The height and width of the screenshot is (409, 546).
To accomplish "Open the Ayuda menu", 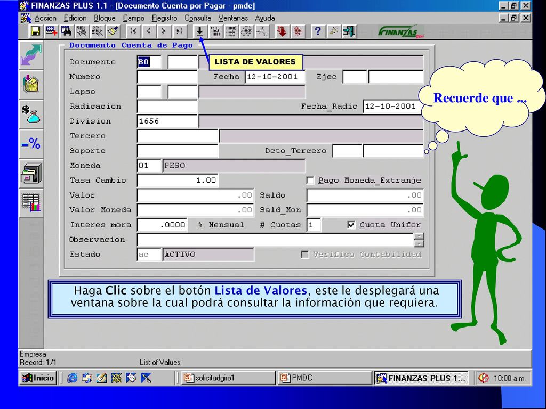I will point(264,18).
